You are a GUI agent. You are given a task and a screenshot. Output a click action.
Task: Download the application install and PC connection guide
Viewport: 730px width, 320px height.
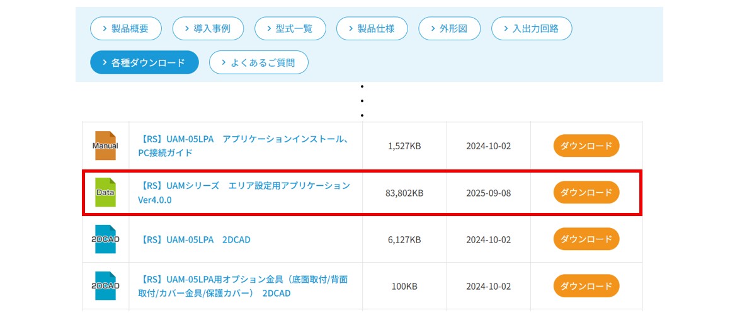click(x=586, y=146)
